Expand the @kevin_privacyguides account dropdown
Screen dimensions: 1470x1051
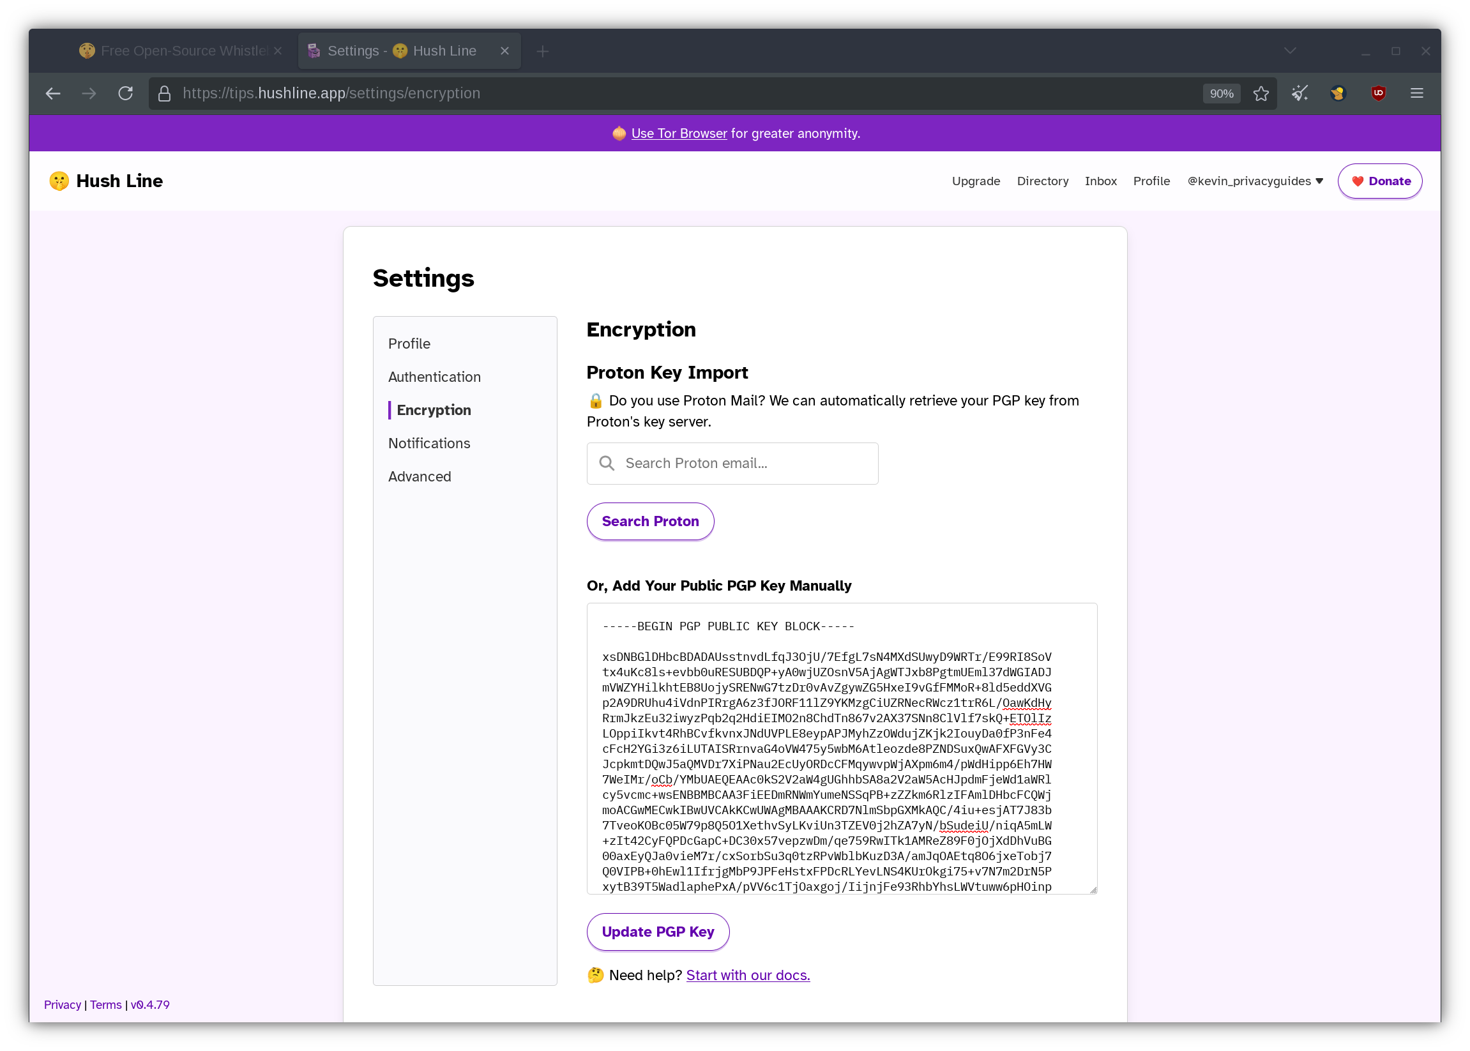(1254, 181)
